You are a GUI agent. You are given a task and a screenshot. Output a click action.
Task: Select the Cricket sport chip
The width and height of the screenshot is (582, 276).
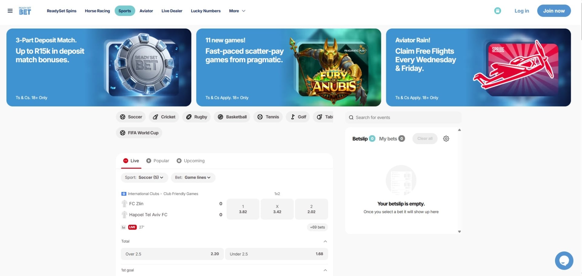(x=164, y=117)
